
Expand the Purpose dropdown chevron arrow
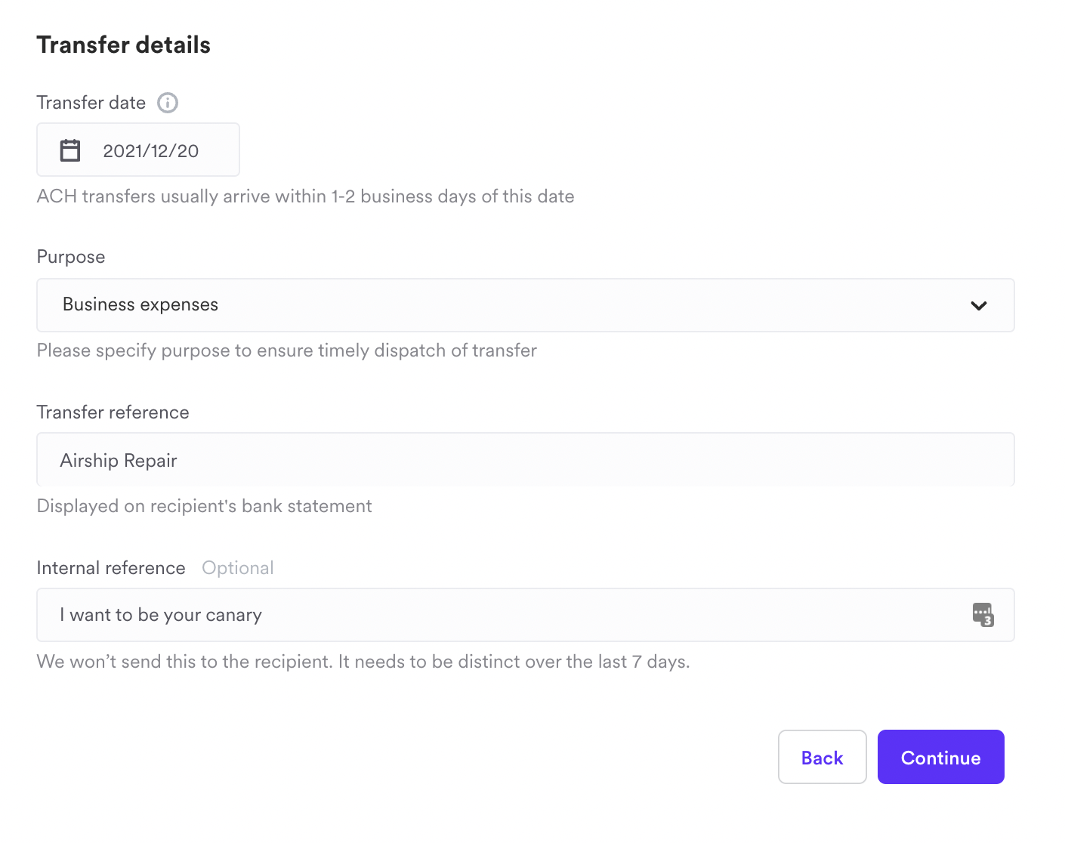tap(978, 306)
